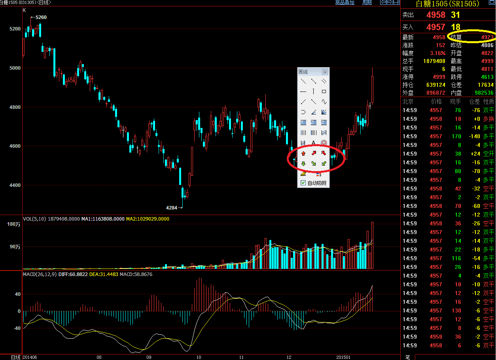Choose the sine wave drawing tool
The image size is (496, 360).
[x=324, y=102]
